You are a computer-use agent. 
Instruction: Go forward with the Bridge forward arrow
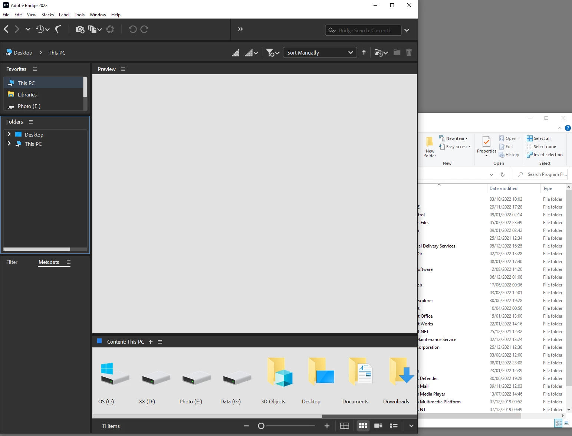pos(17,29)
